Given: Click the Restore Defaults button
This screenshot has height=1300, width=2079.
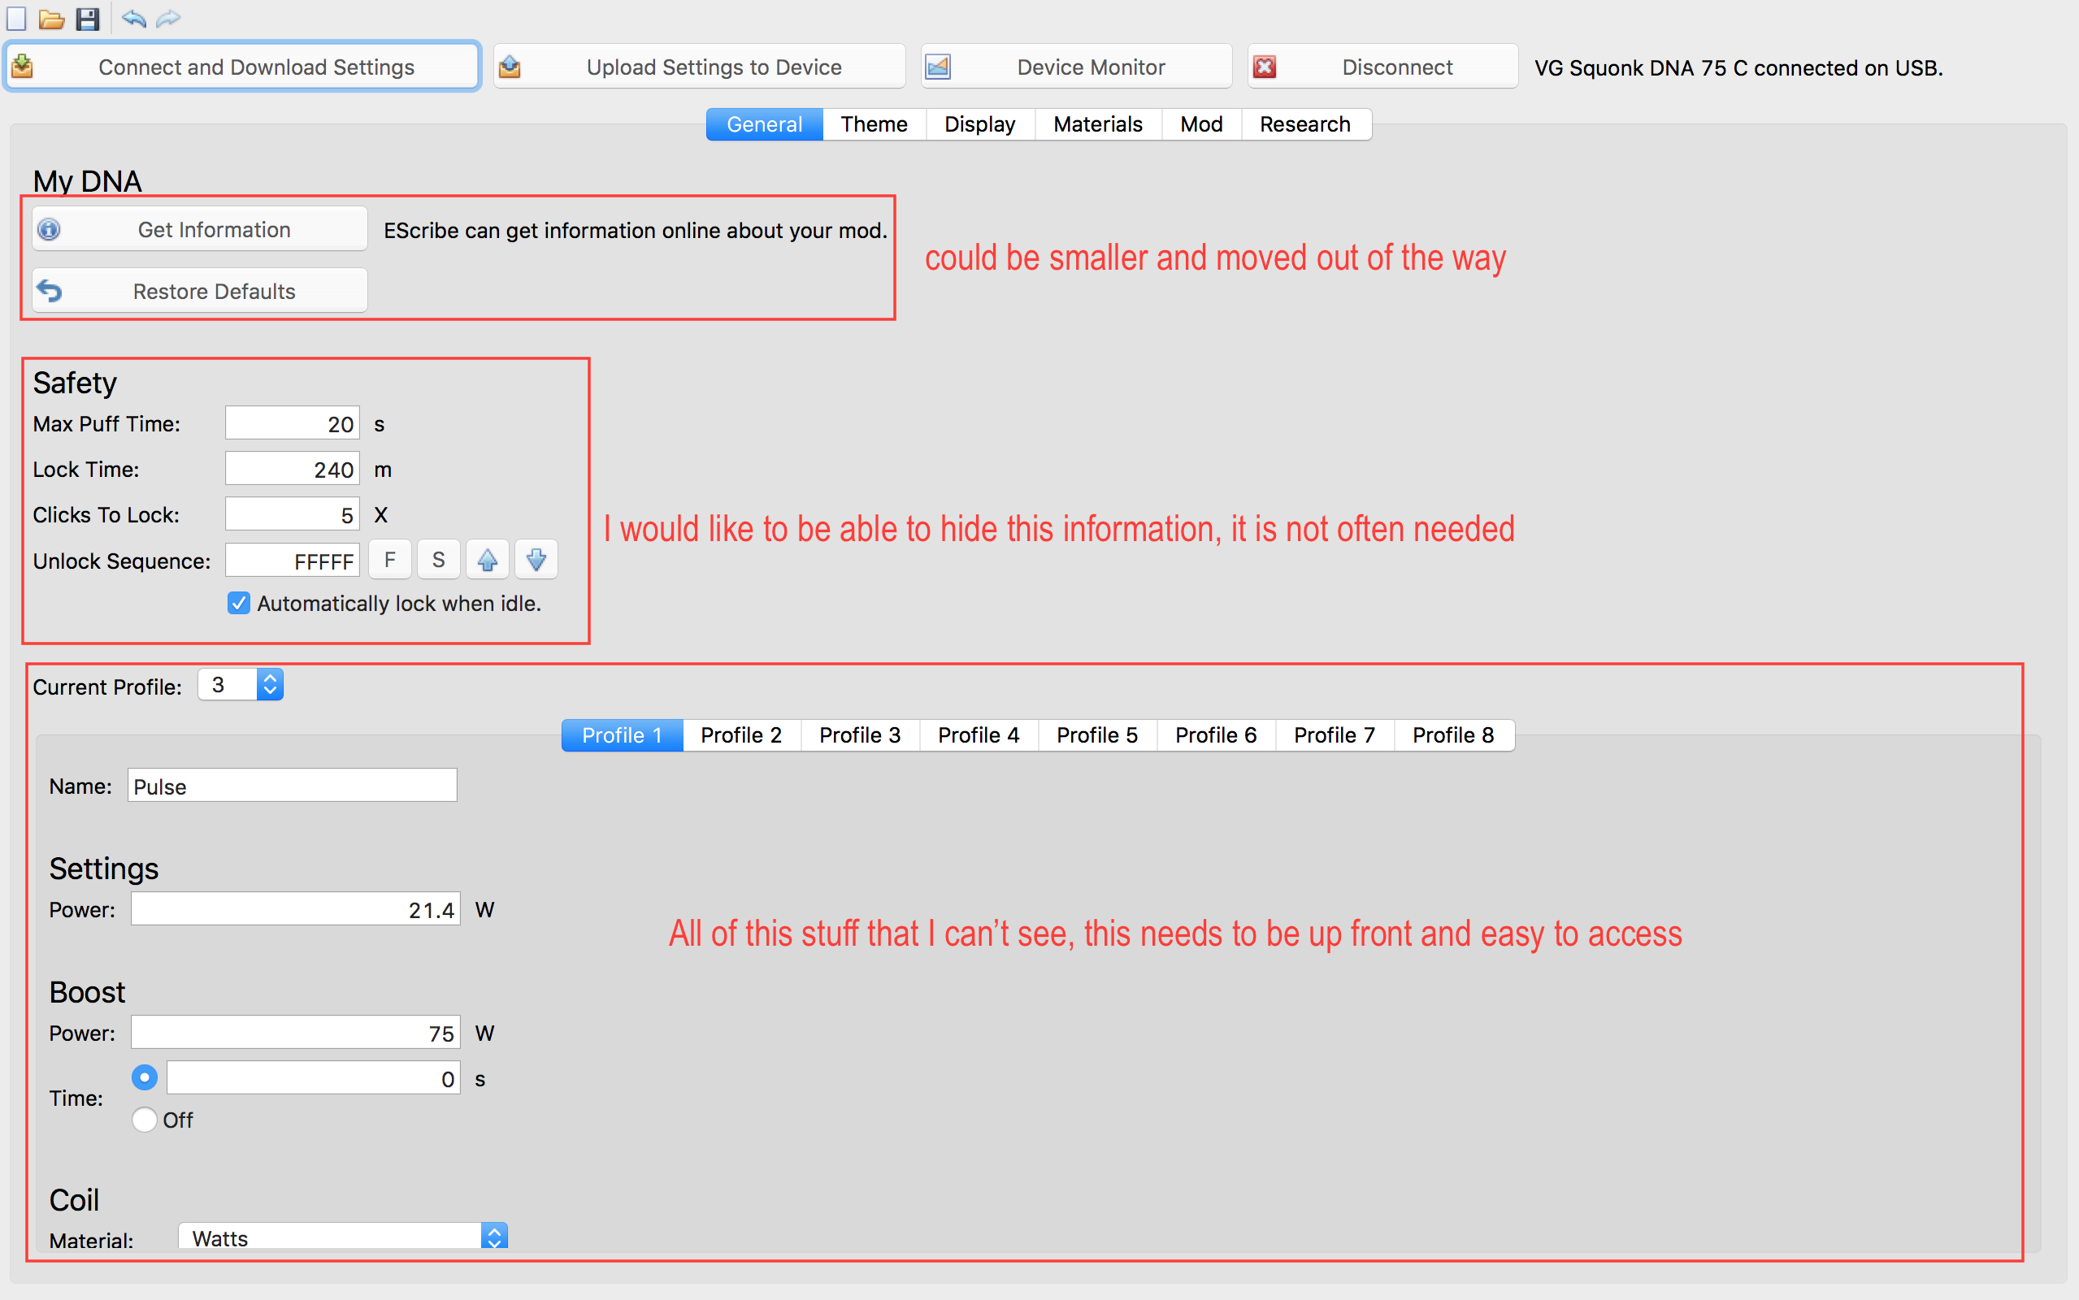Looking at the screenshot, I should click(199, 292).
